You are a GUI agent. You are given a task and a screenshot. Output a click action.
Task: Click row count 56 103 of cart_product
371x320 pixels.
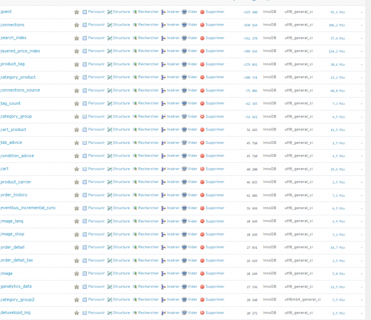pyautogui.click(x=252, y=130)
